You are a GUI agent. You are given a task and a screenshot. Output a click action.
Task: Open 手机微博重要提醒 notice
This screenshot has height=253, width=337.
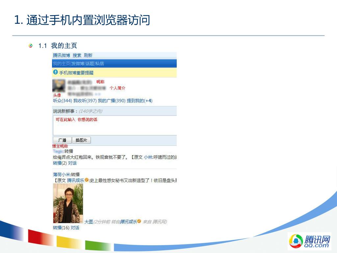[76, 73]
